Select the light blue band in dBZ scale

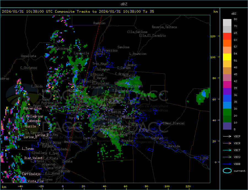coord(227,105)
